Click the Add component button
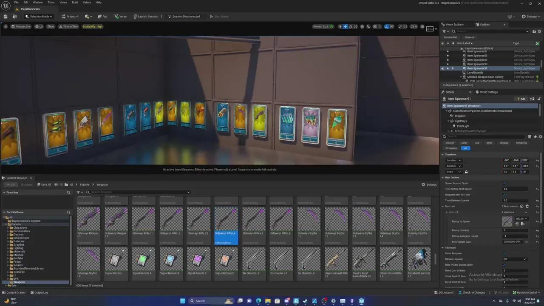Screen dimensions: 544x306 [521, 99]
